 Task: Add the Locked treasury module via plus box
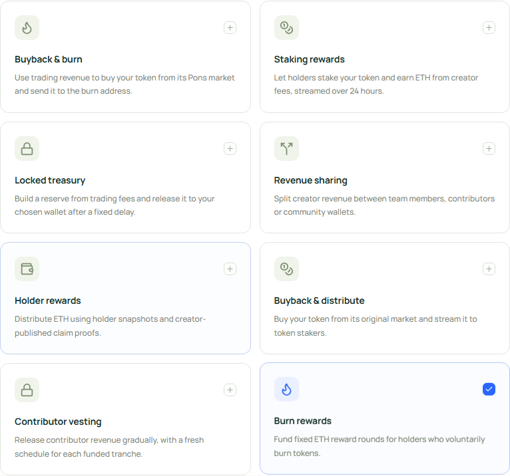pos(230,149)
